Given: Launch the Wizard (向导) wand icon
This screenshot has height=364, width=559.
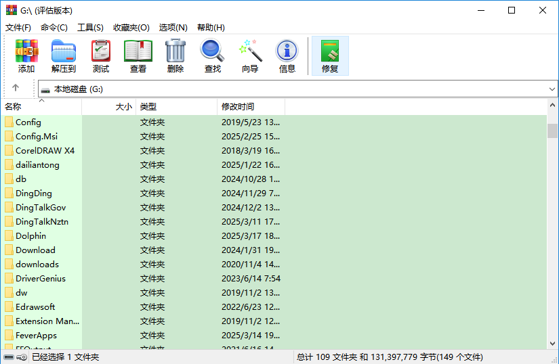Looking at the screenshot, I should click(250, 55).
